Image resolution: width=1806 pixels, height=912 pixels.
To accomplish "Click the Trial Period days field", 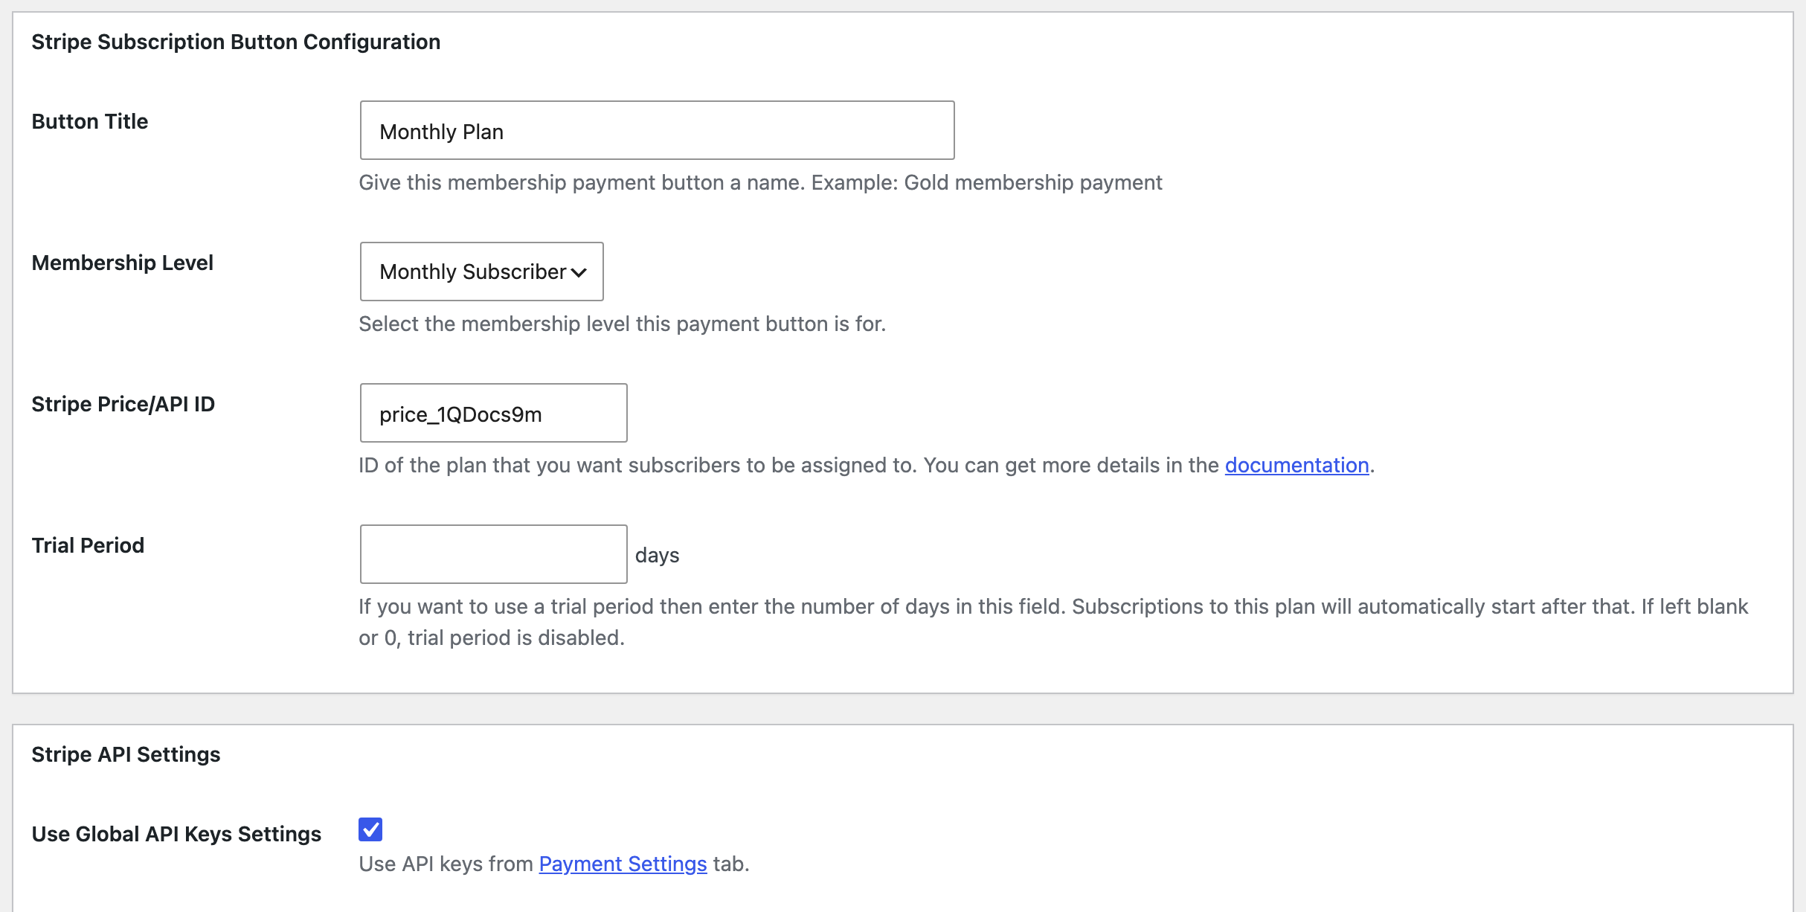I will tap(493, 554).
